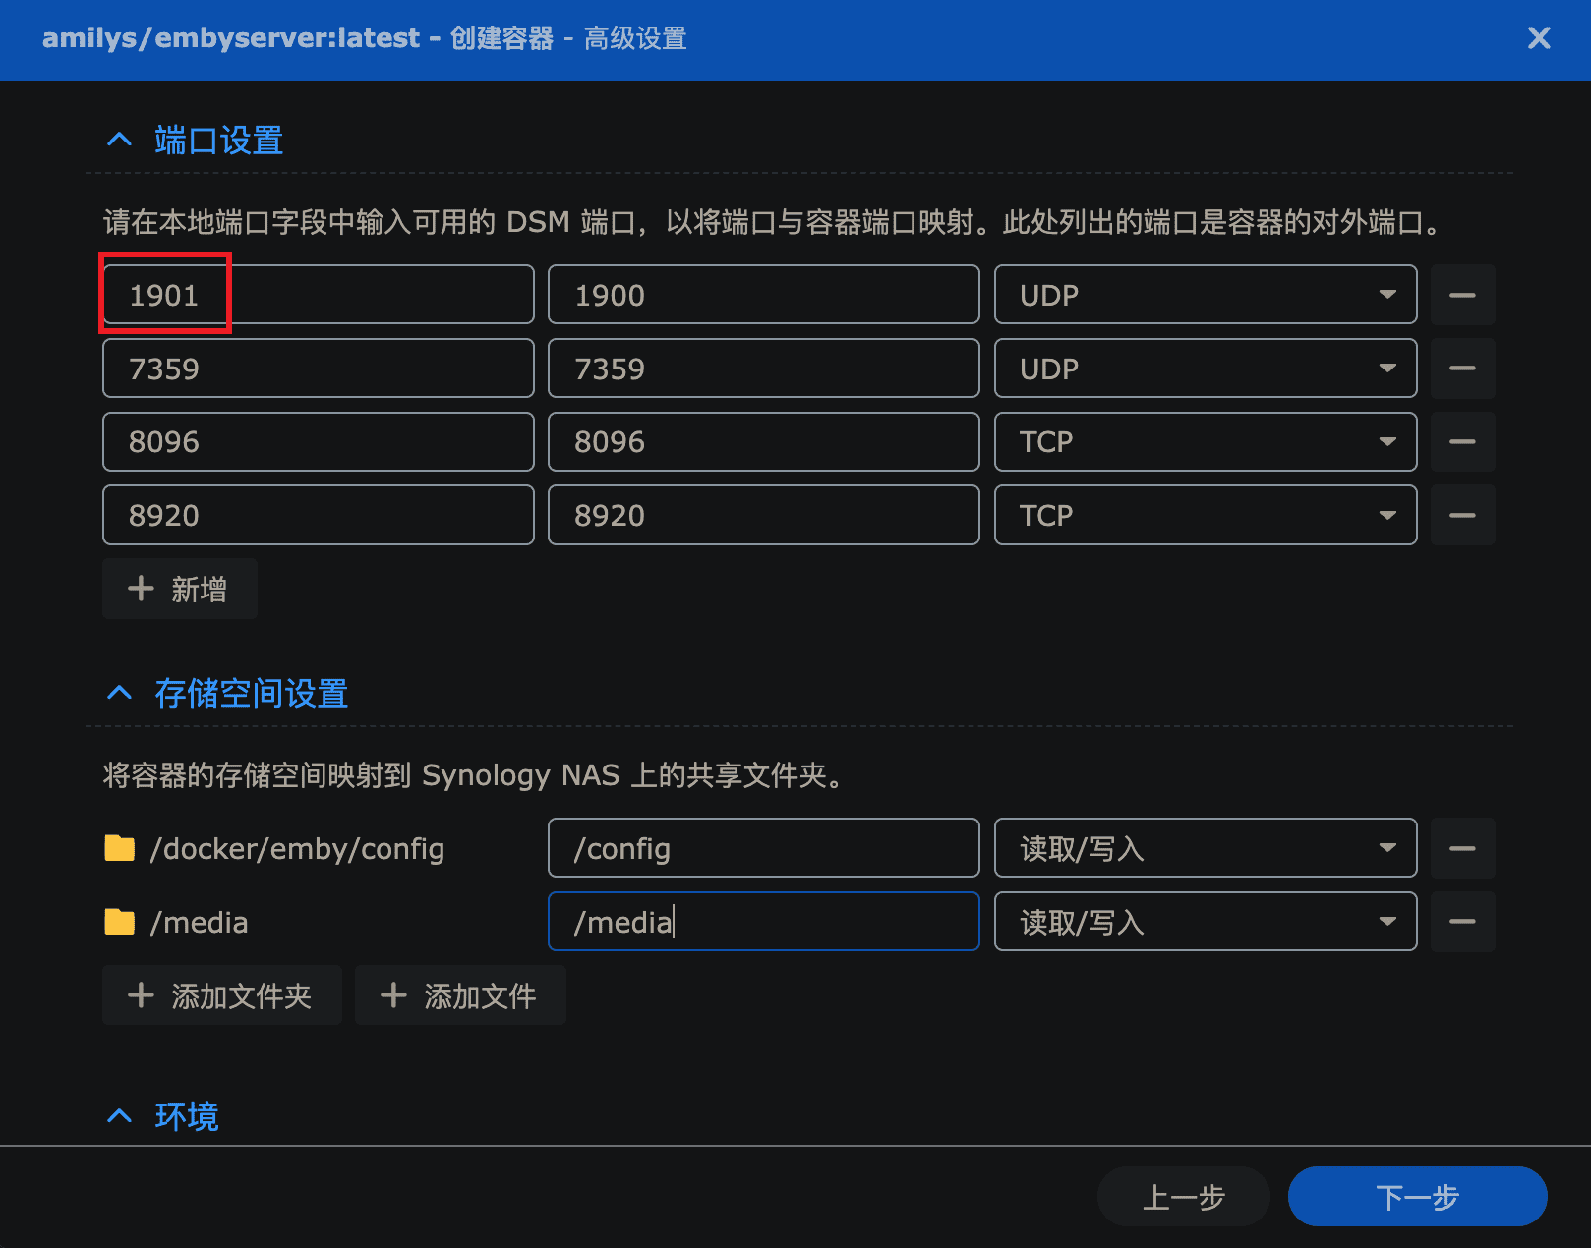Edit local port field 8920
This screenshot has width=1591, height=1248.
(319, 515)
